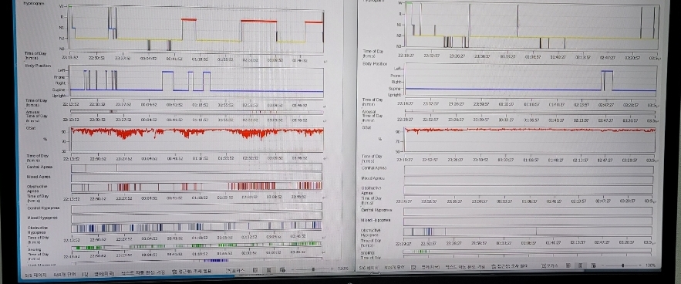This screenshot has width=681, height=284.
Task: Click the Snoring bar in left document
Action: coord(197,246)
